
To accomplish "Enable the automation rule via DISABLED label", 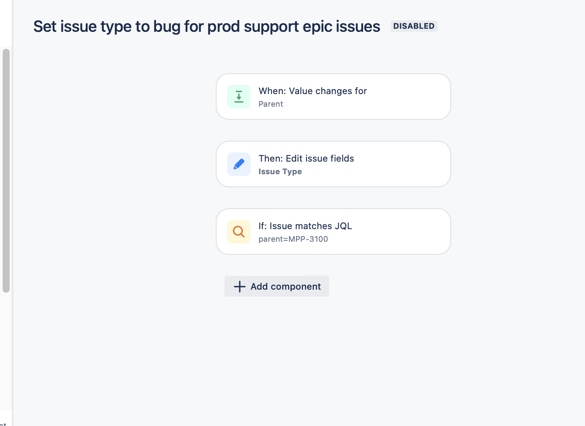I will (413, 26).
